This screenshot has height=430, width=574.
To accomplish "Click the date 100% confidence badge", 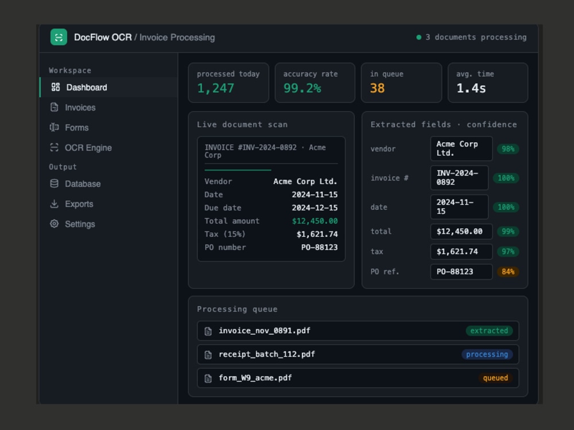I will (x=506, y=208).
